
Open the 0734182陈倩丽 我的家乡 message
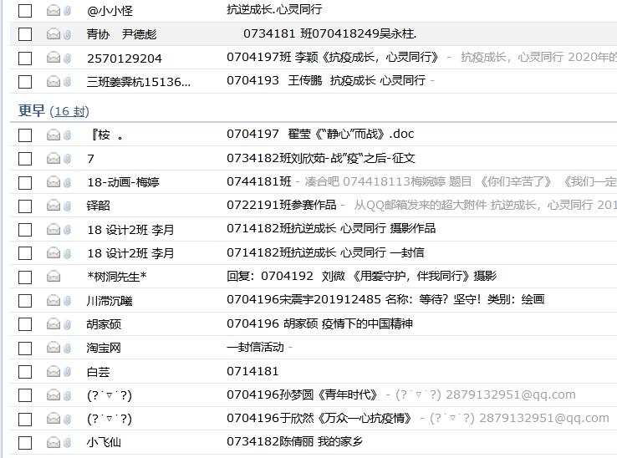(294, 441)
